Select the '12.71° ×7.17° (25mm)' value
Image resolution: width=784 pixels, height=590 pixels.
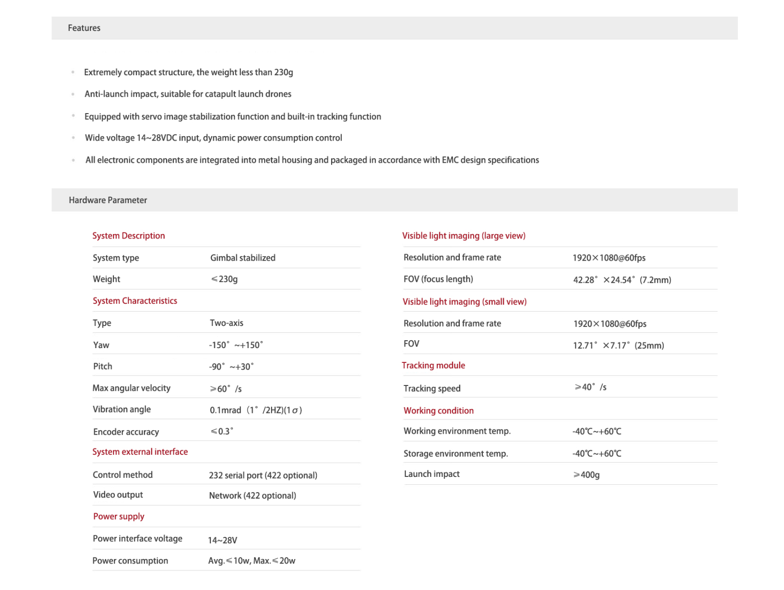[x=618, y=346]
